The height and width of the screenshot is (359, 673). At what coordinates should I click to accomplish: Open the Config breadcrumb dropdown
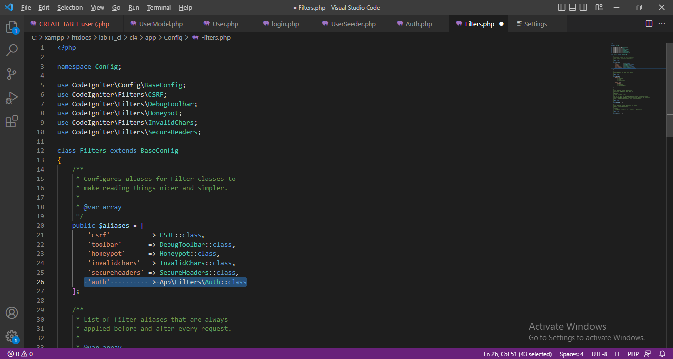point(173,37)
